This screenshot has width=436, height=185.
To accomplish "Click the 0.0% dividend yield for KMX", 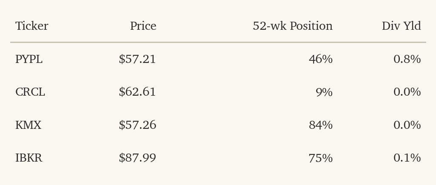I will click(407, 125).
